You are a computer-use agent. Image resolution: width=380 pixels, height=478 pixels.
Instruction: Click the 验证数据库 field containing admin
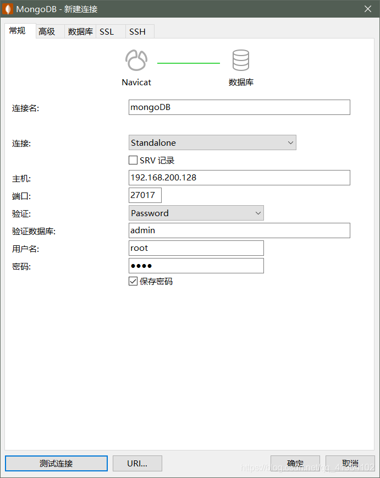click(239, 230)
